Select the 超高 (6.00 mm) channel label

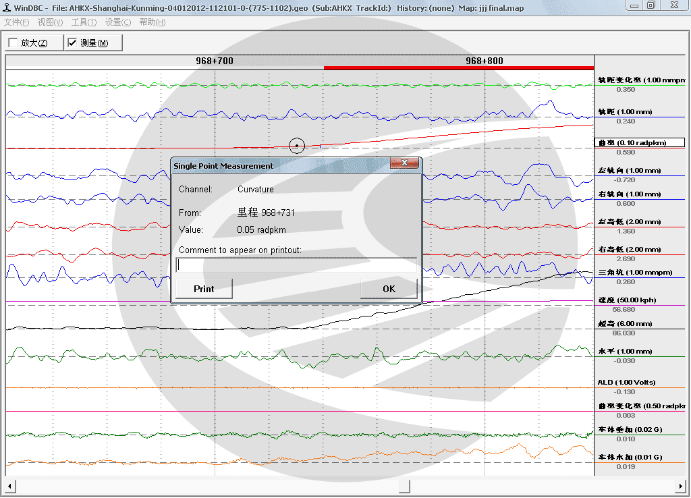click(625, 324)
